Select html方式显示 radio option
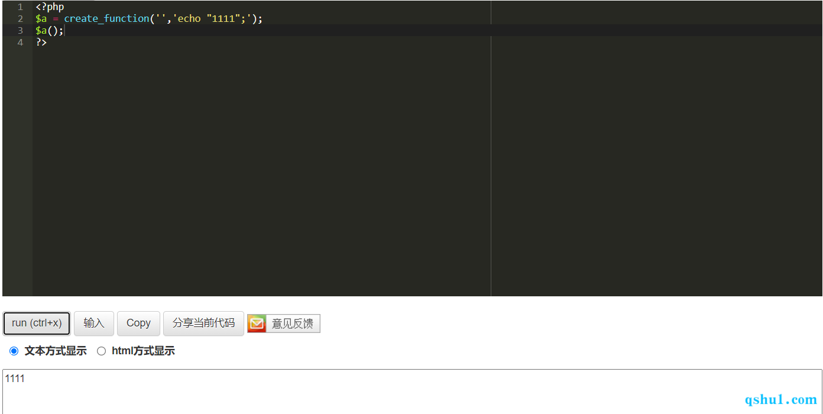Viewport: 823px width, 414px height. tap(101, 351)
